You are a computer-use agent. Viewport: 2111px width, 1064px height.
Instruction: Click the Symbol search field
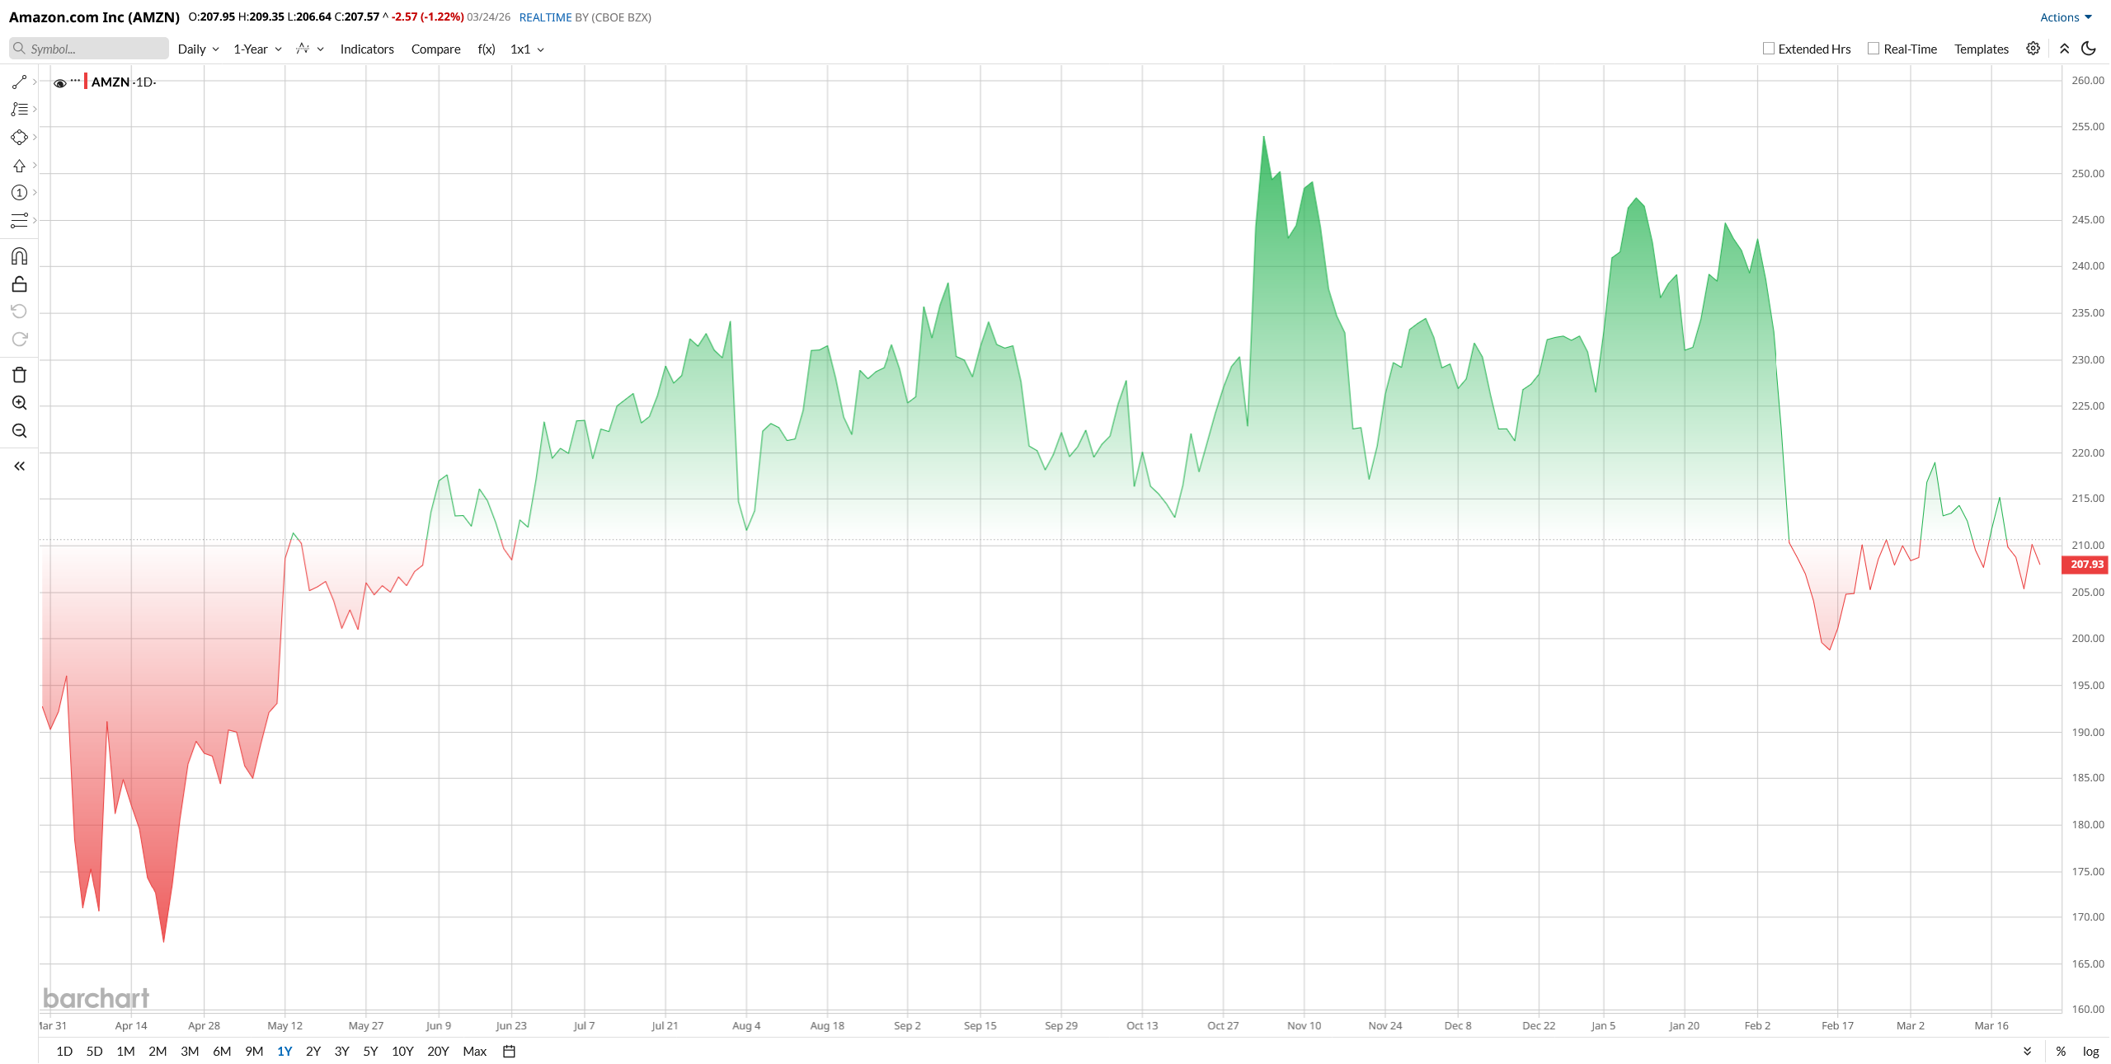pyautogui.click(x=91, y=49)
